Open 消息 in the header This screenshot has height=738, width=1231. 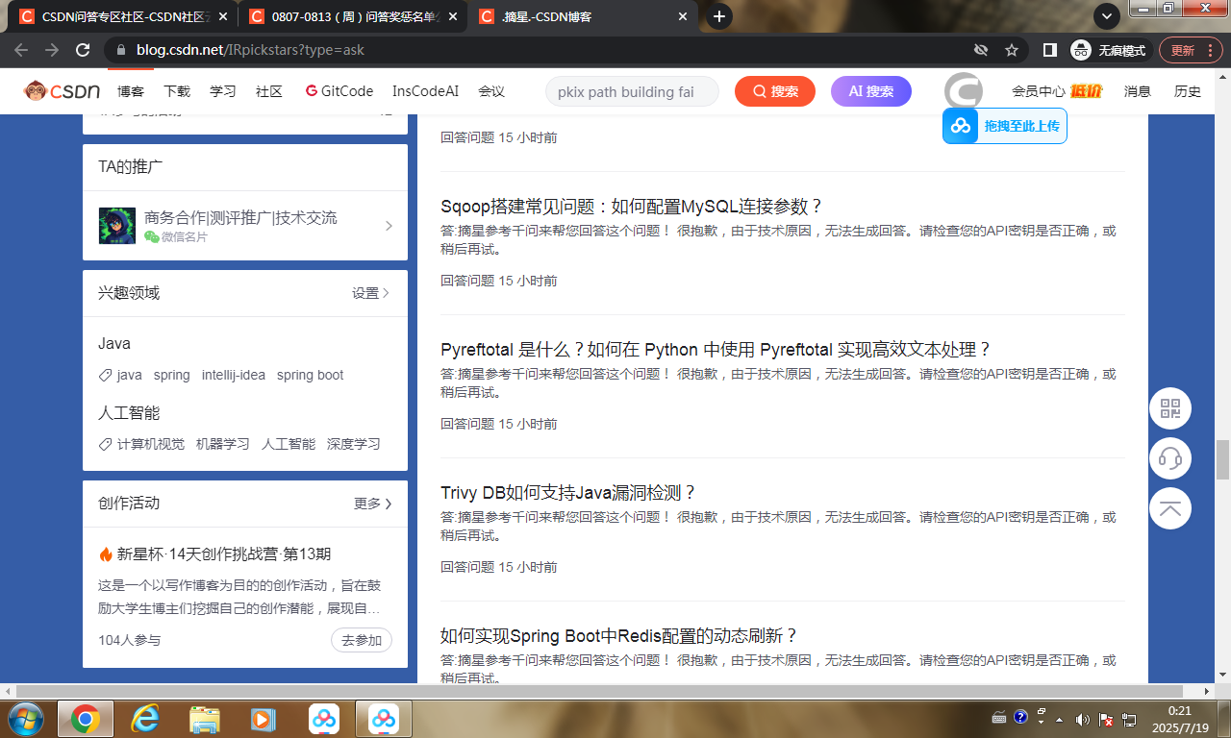coord(1138,91)
